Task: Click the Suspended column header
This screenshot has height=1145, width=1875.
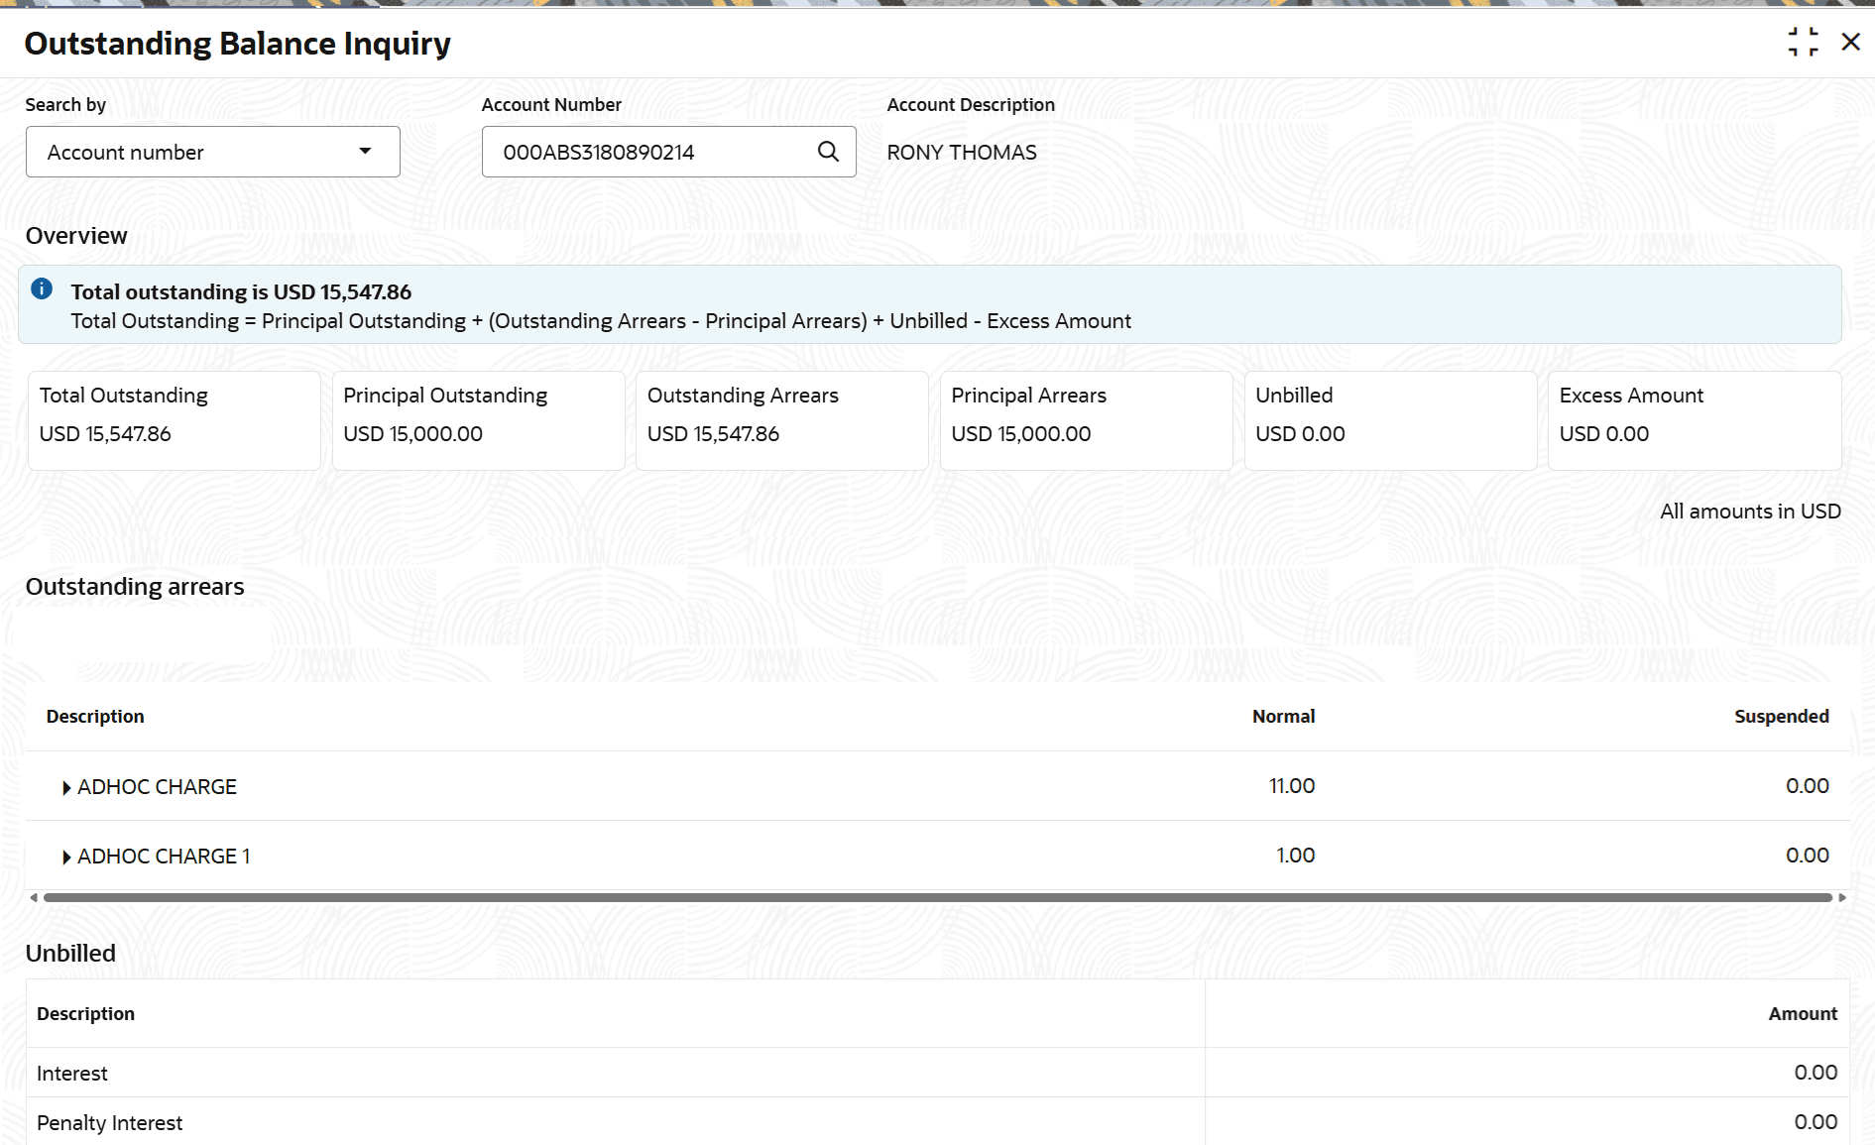Action: click(1782, 716)
